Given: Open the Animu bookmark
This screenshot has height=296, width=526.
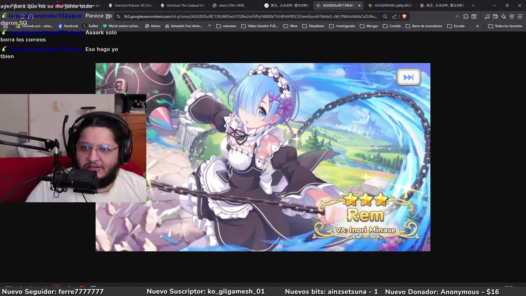Looking at the screenshot, I should (152, 26).
